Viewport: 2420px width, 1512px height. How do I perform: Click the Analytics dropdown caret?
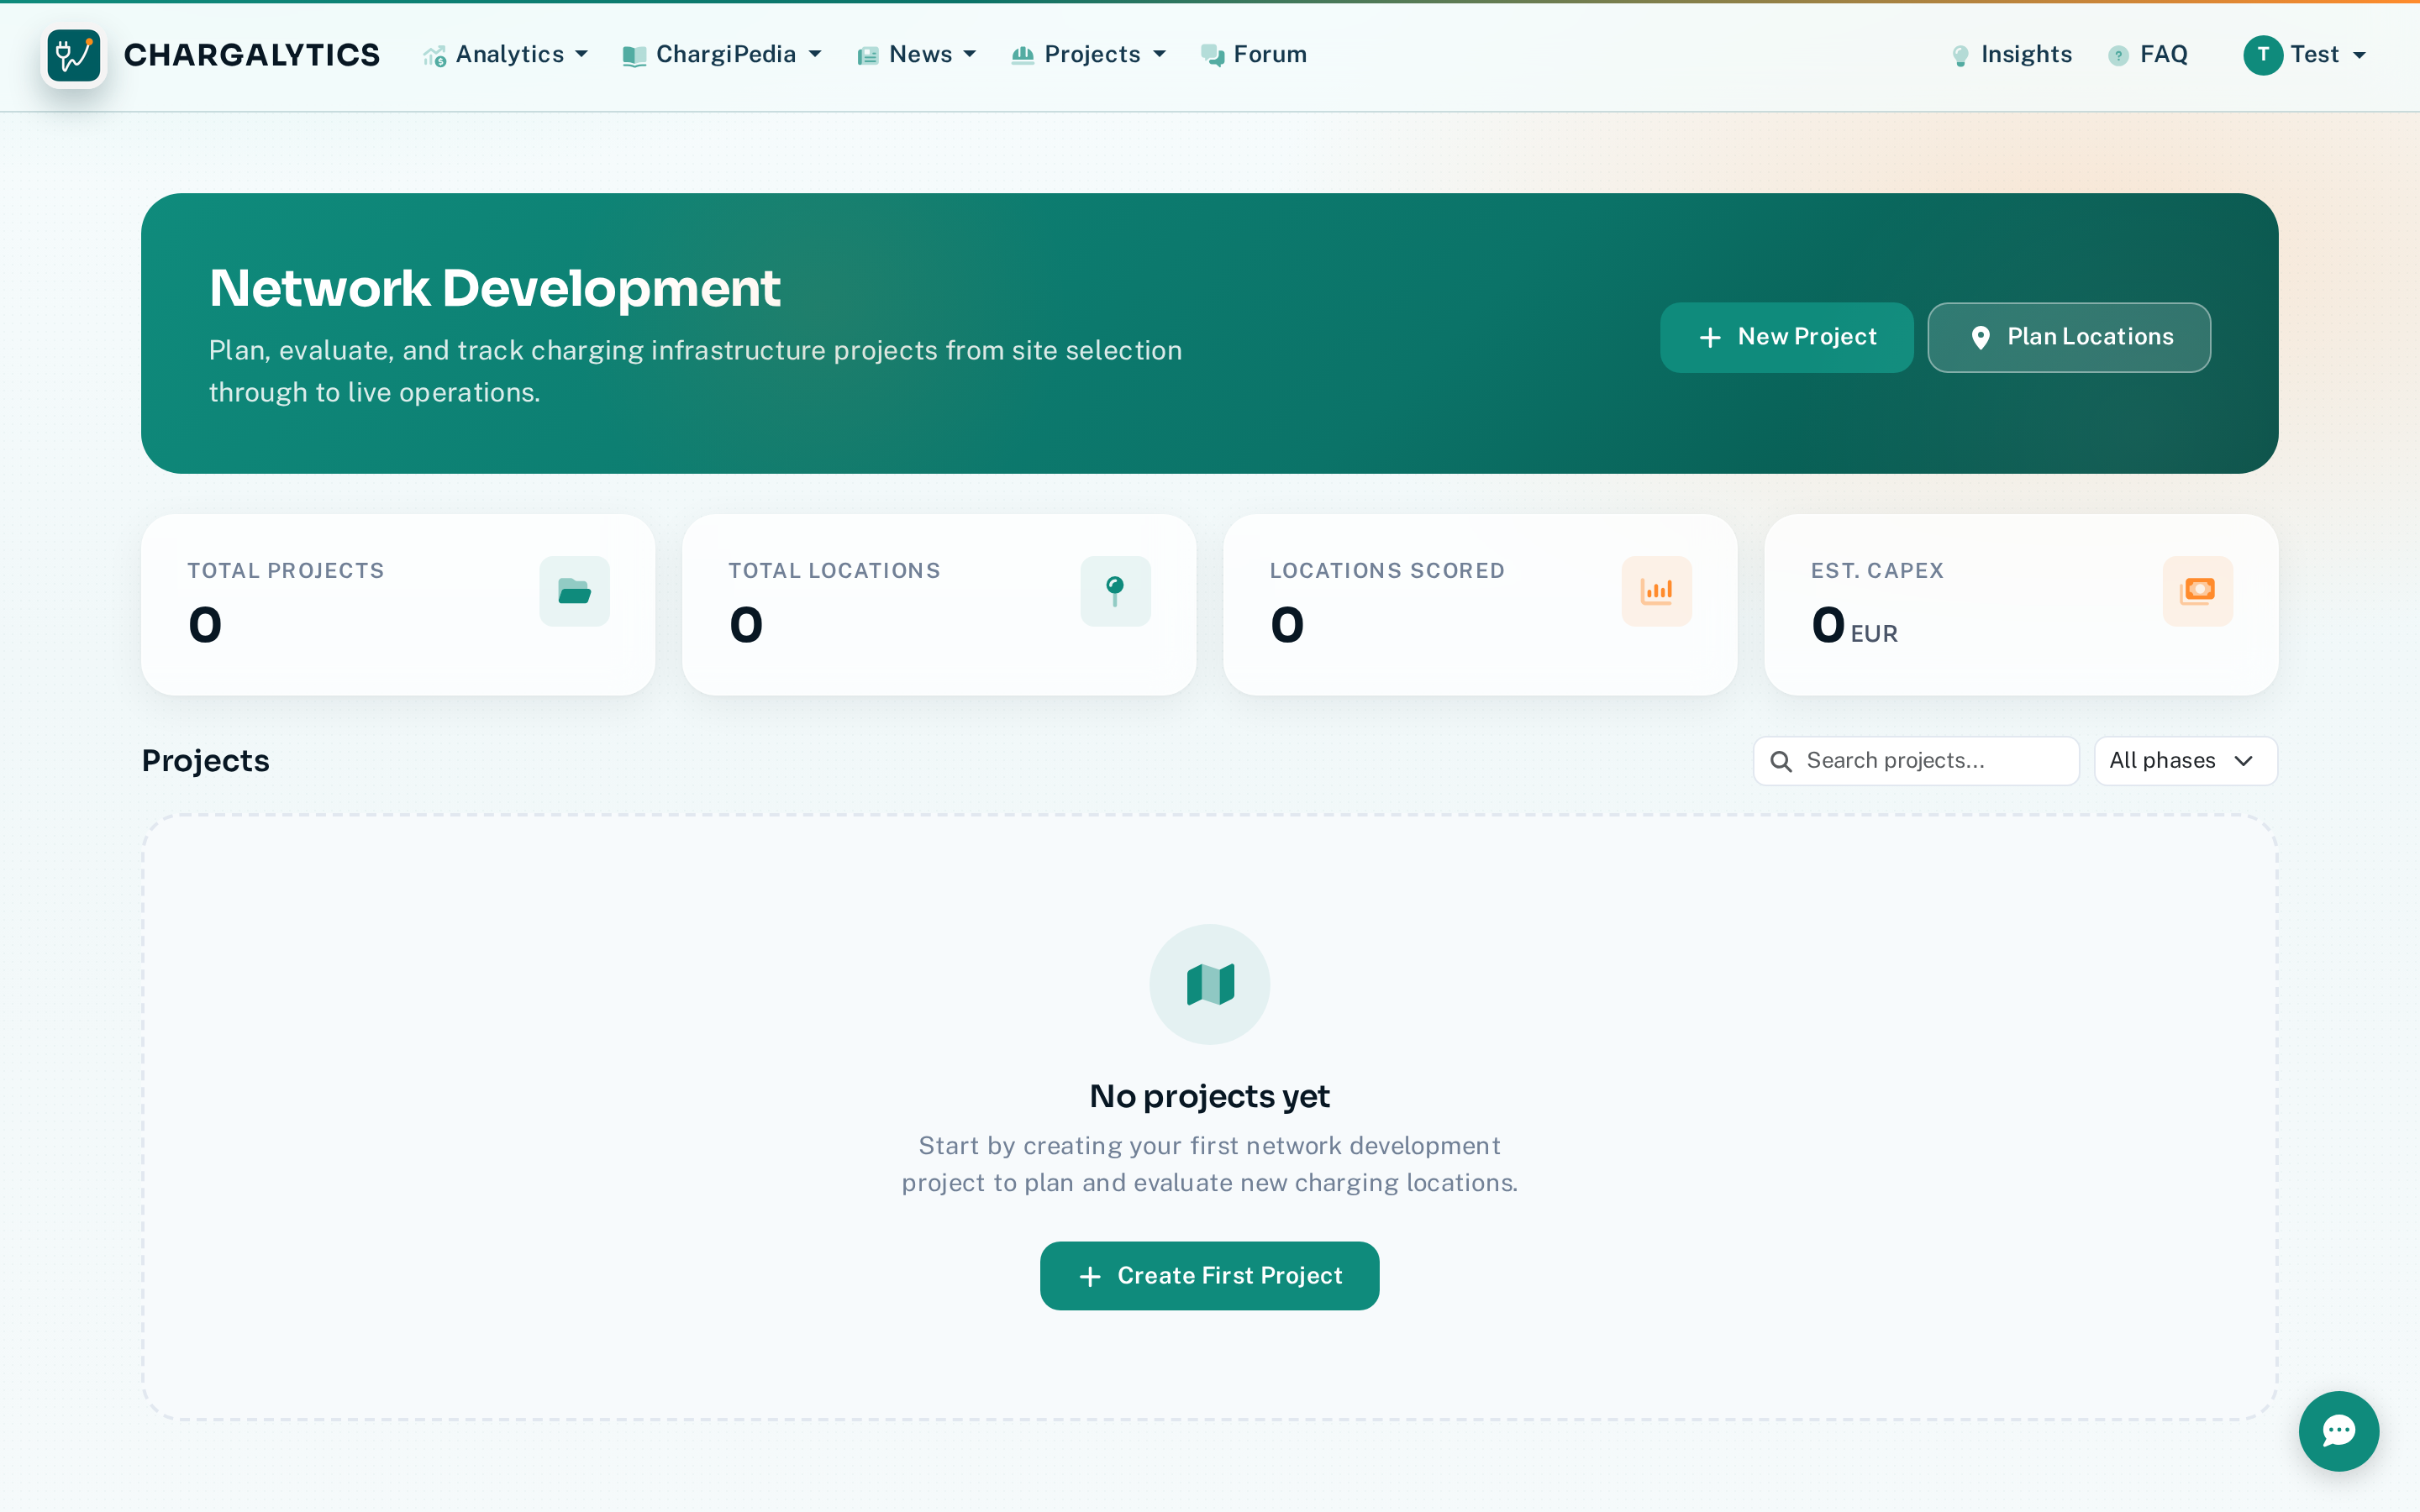[582, 55]
